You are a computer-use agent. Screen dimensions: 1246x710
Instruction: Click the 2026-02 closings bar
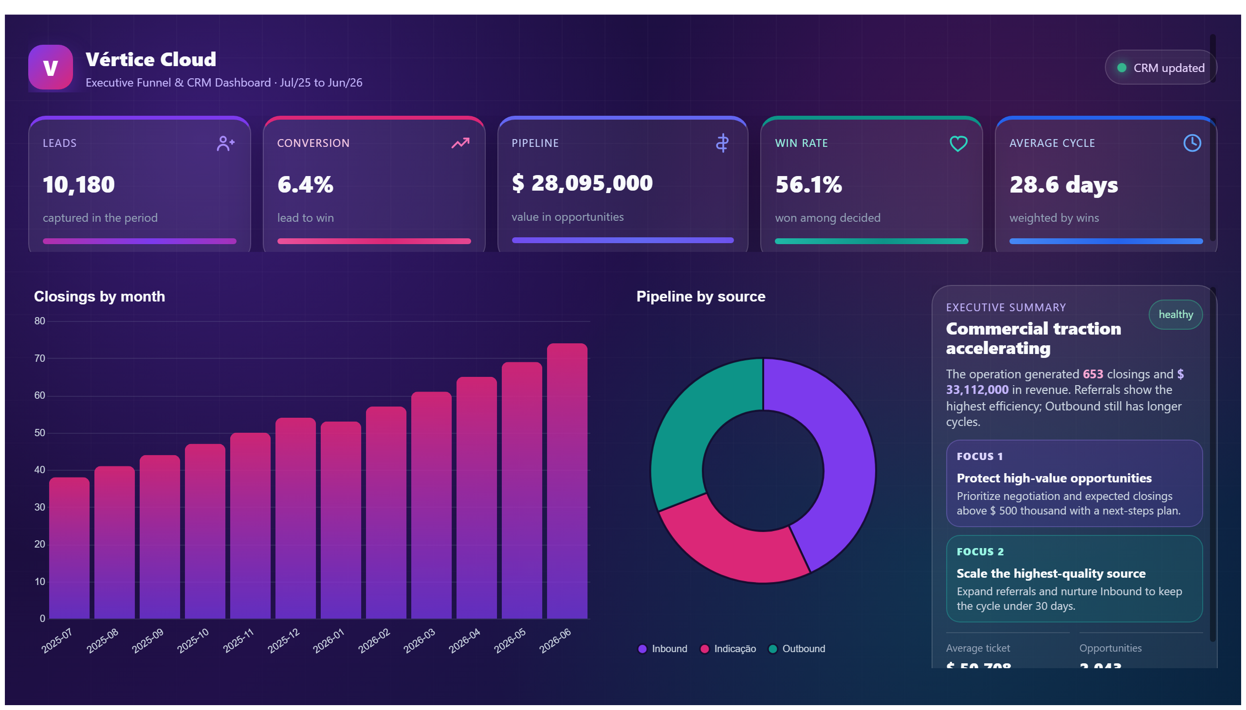coord(386,513)
